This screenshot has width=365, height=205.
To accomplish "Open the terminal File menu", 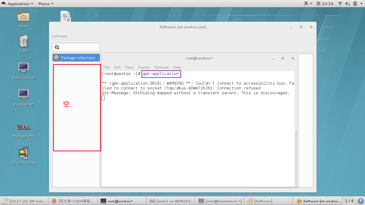I will click(107, 67).
